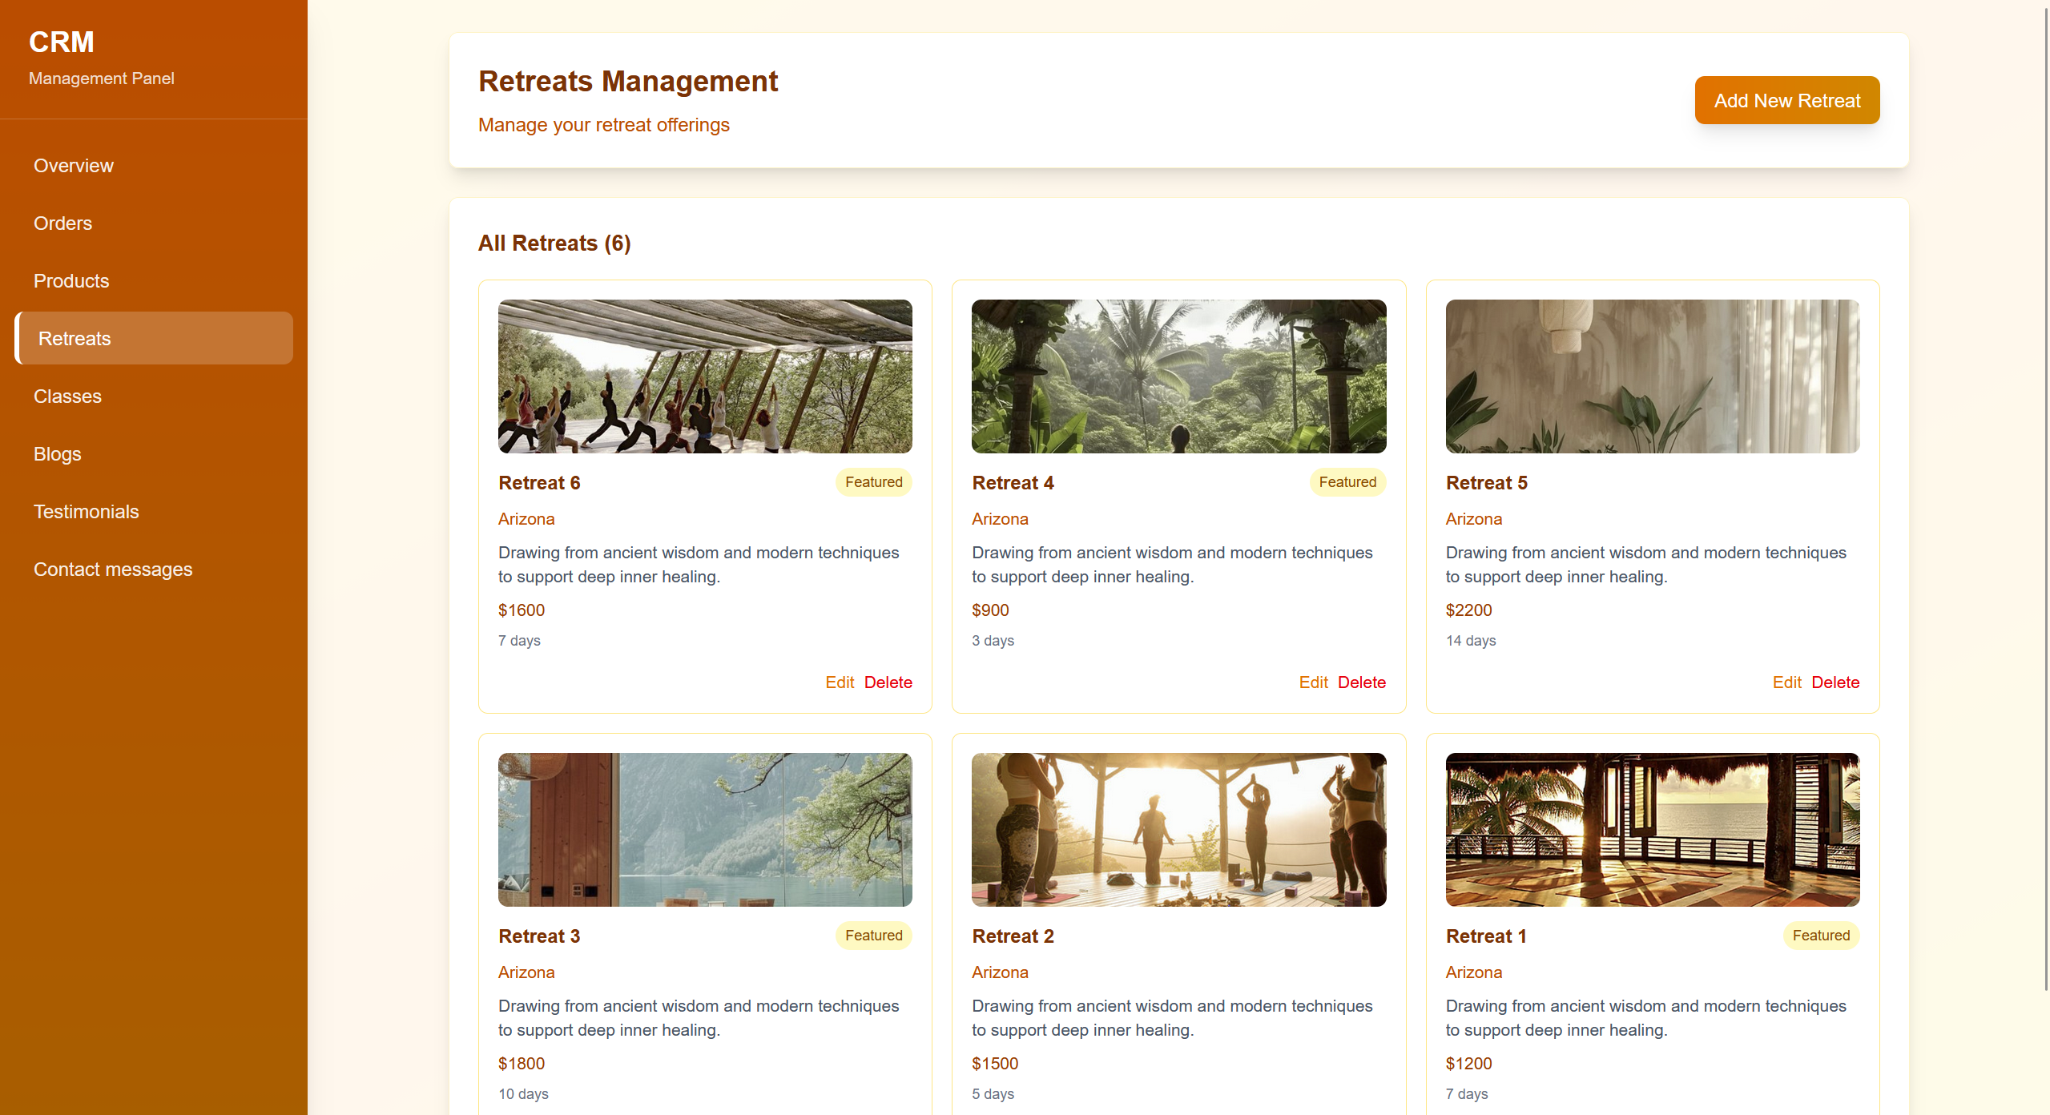
Task: Open the Classes section
Action: 67,396
